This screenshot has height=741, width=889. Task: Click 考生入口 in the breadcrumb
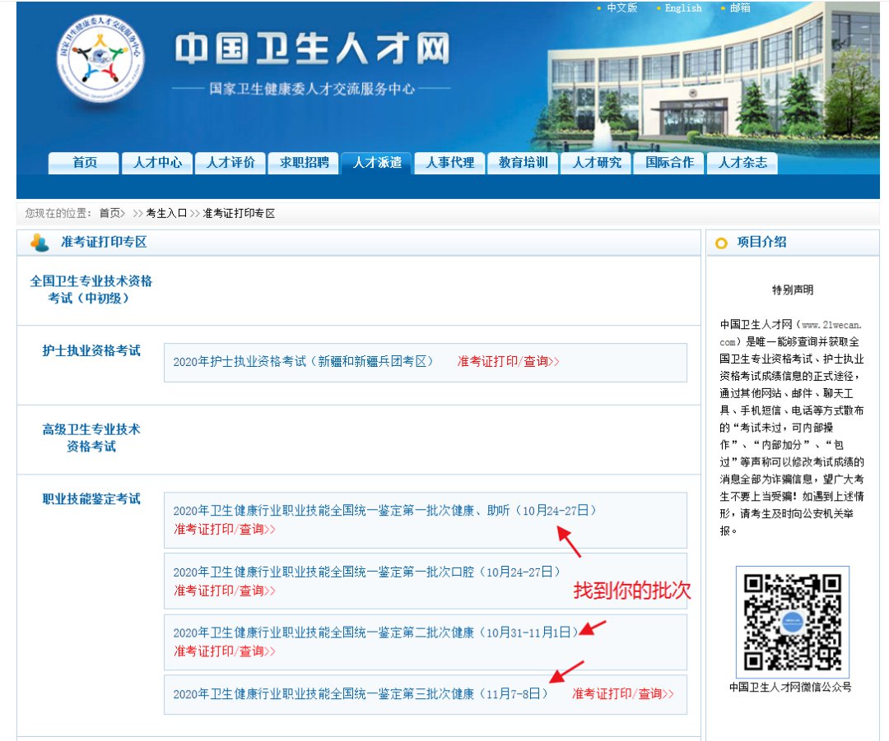pos(166,214)
